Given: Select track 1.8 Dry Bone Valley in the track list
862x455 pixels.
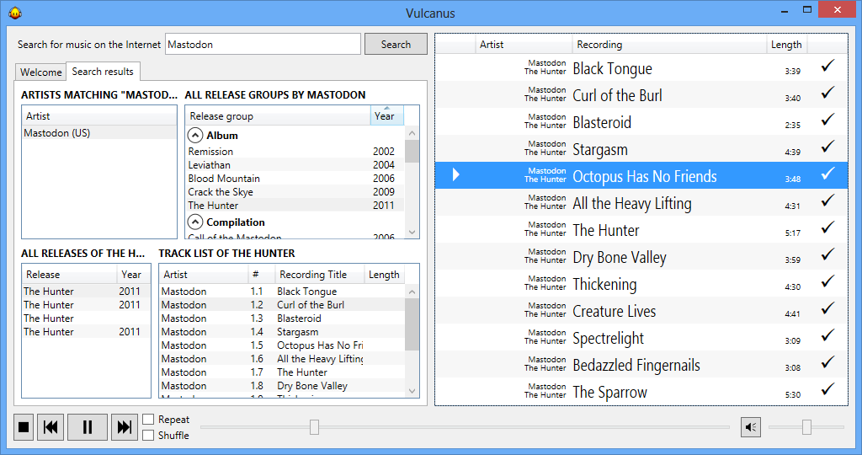Looking at the screenshot, I should (283, 386).
